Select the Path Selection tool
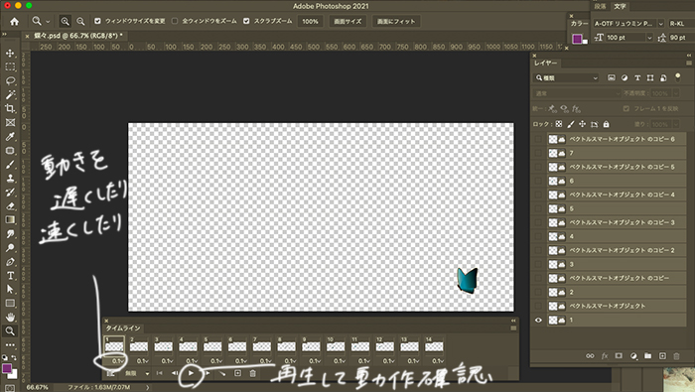 click(x=10, y=289)
